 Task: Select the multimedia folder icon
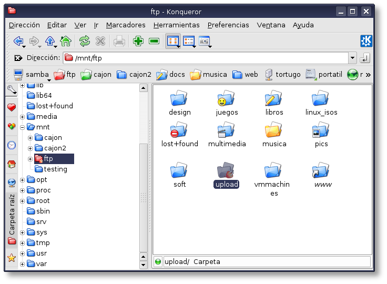[227, 134]
